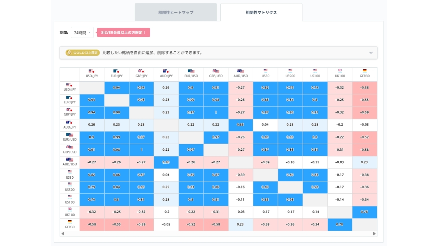Click the UK100 column header flag
The width and height of the screenshot is (438, 246).
(340, 70)
